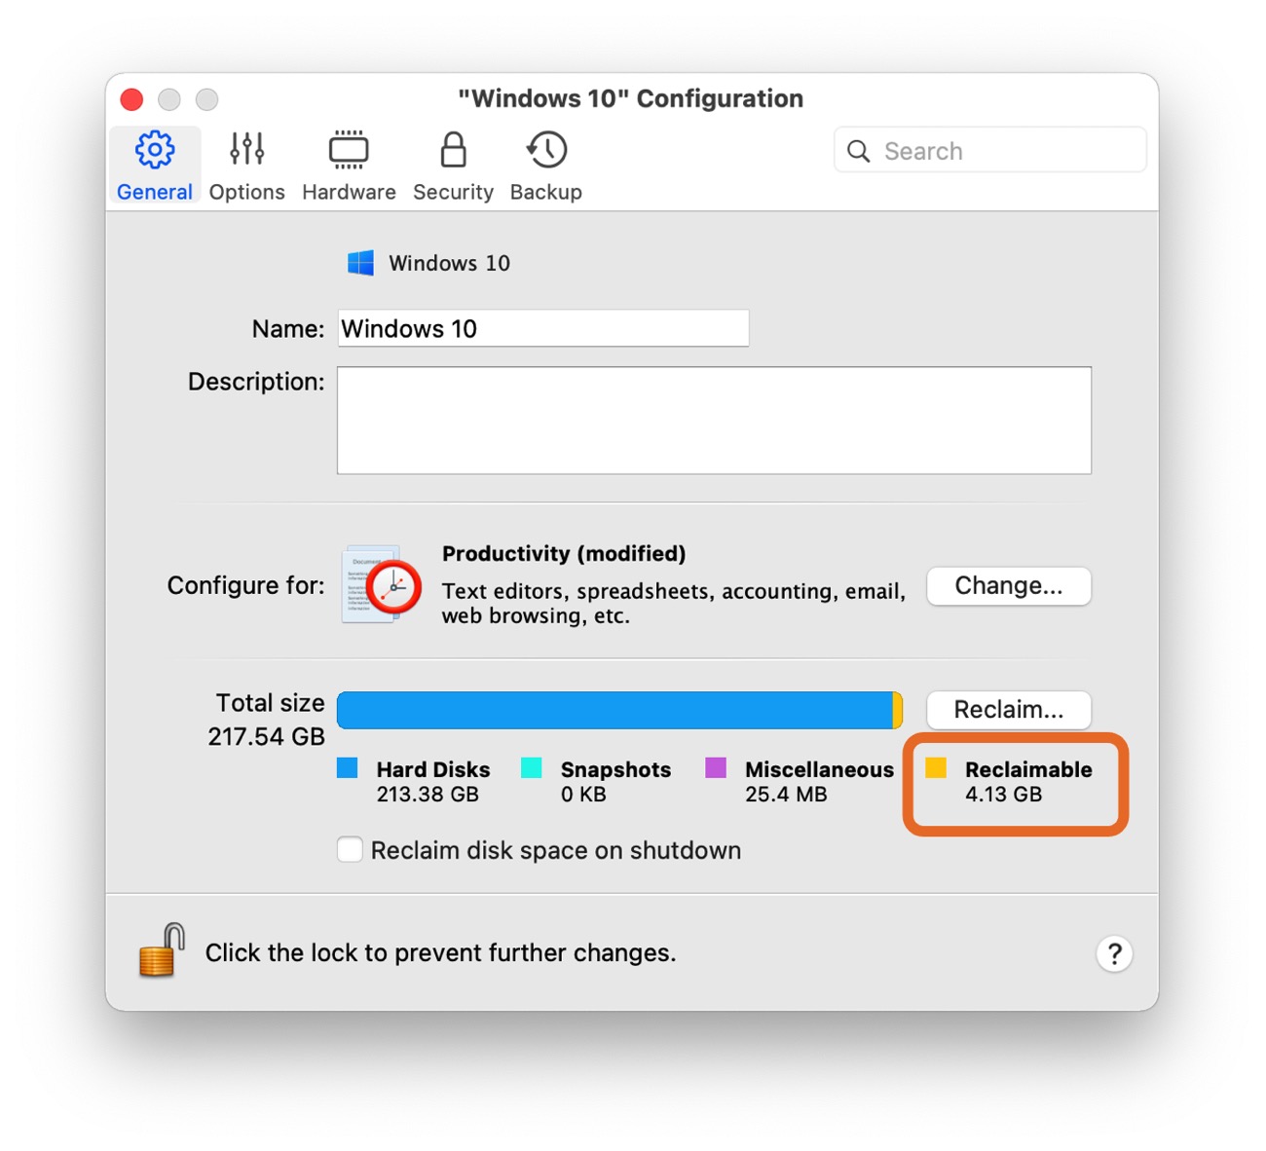Click the "Windows 10" label beside logo
Image resolution: width=1266 pixels, height=1151 pixels.
(449, 263)
